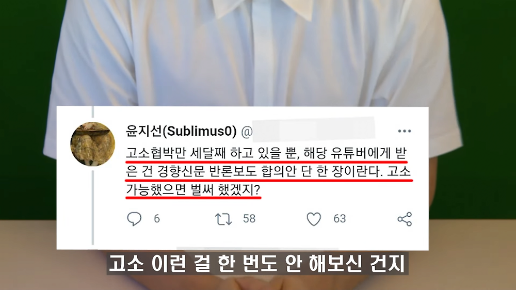
Task: Click the presenter's clasped hands below the subtitle
Action: [x=257, y=282]
